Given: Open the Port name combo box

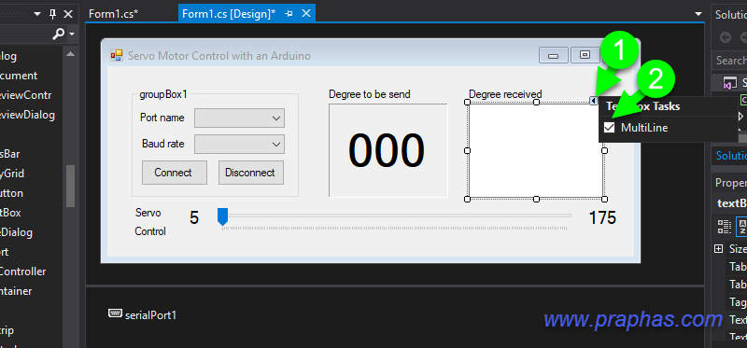Looking at the screenshot, I should [239, 118].
